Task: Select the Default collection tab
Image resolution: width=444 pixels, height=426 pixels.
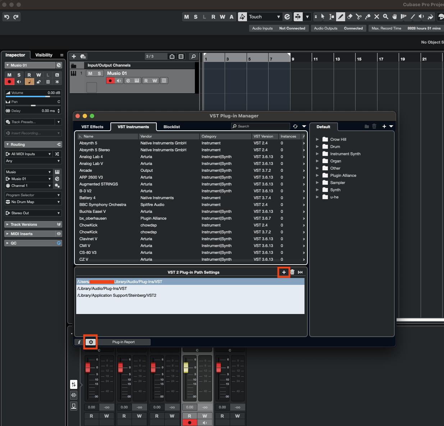Action: tap(323, 127)
